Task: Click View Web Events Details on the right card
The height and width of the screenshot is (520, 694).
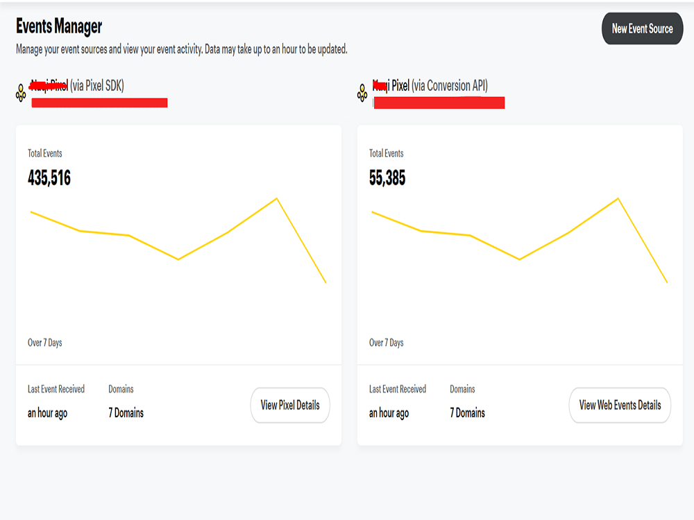Action: [620, 405]
